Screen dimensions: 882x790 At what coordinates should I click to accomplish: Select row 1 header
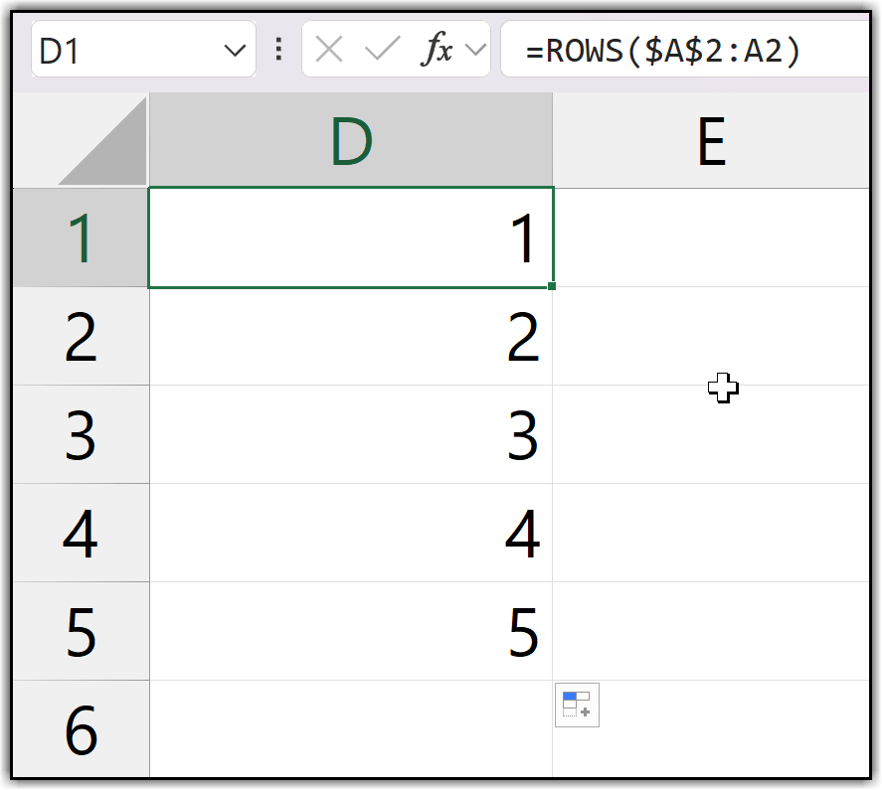81,238
